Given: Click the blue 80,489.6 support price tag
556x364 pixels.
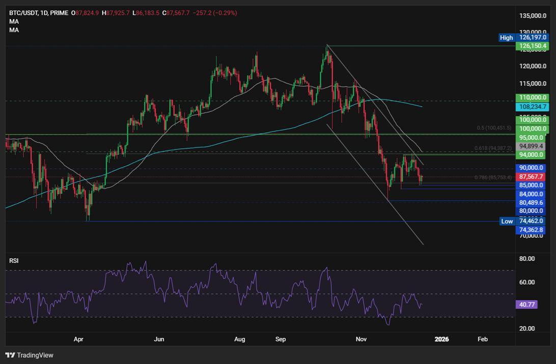Looking at the screenshot, I should pyautogui.click(x=531, y=202).
